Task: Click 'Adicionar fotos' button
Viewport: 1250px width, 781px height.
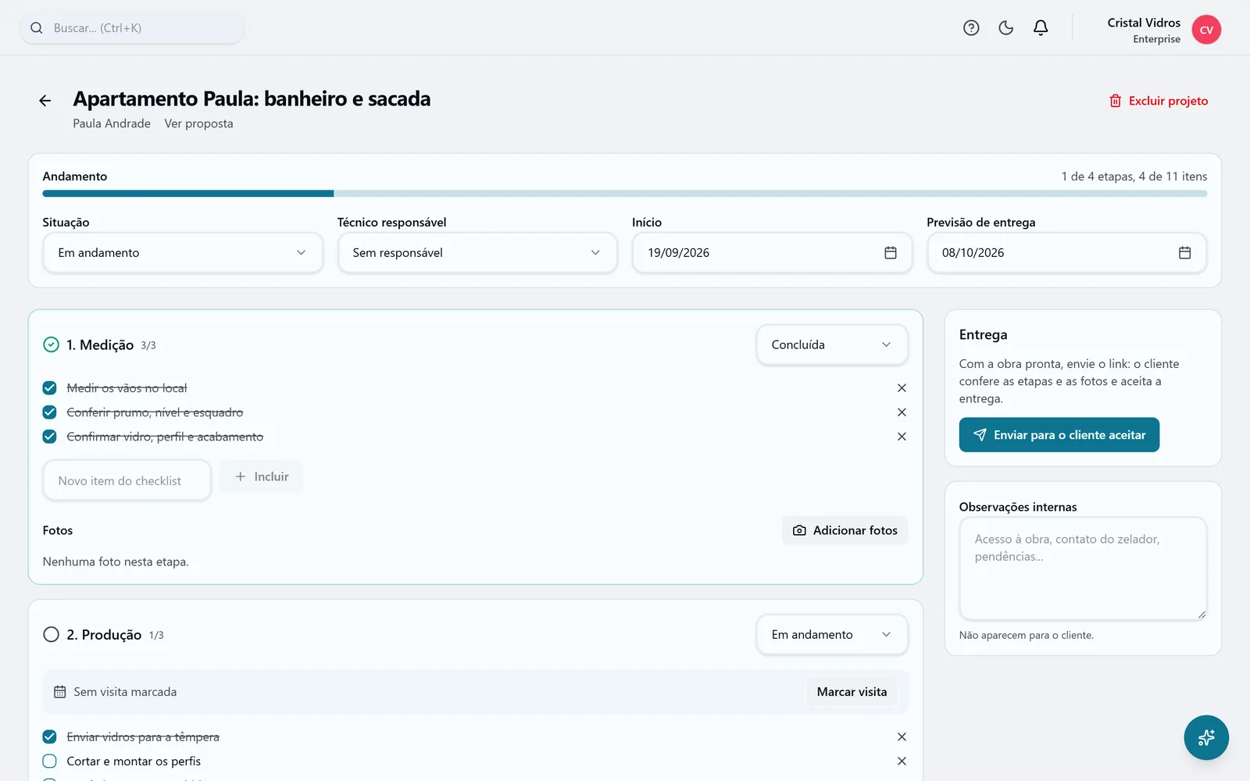Action: (845, 530)
